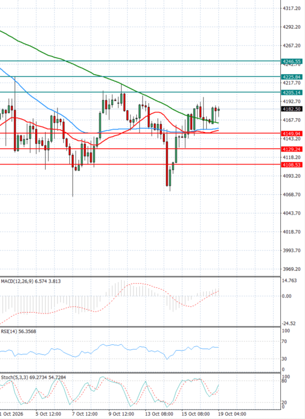Image resolution: width=305 pixels, height=419 pixels.
Task: Select the 4205.14 level label
Action: [292, 92]
